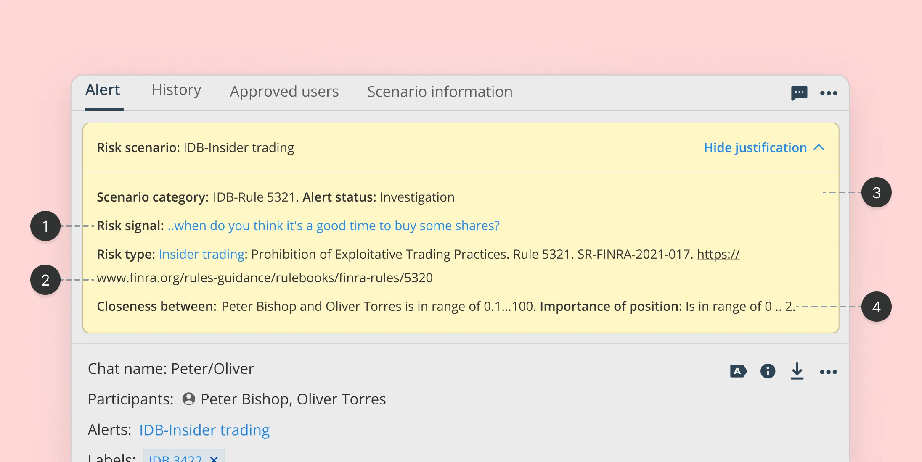Click the chat info circle icon
922x462 pixels.
click(x=768, y=371)
